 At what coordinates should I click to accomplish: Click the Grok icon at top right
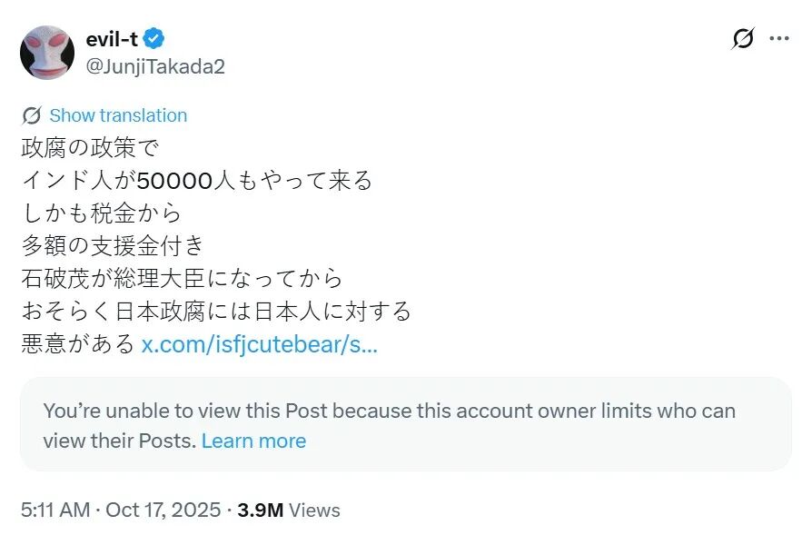point(743,39)
